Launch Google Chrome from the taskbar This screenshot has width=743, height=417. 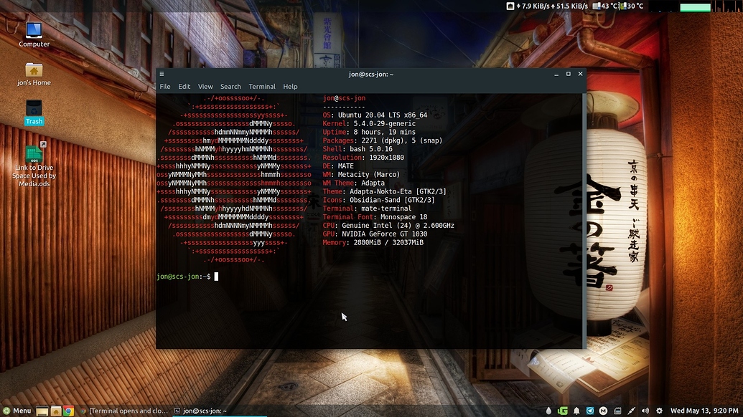coord(68,410)
